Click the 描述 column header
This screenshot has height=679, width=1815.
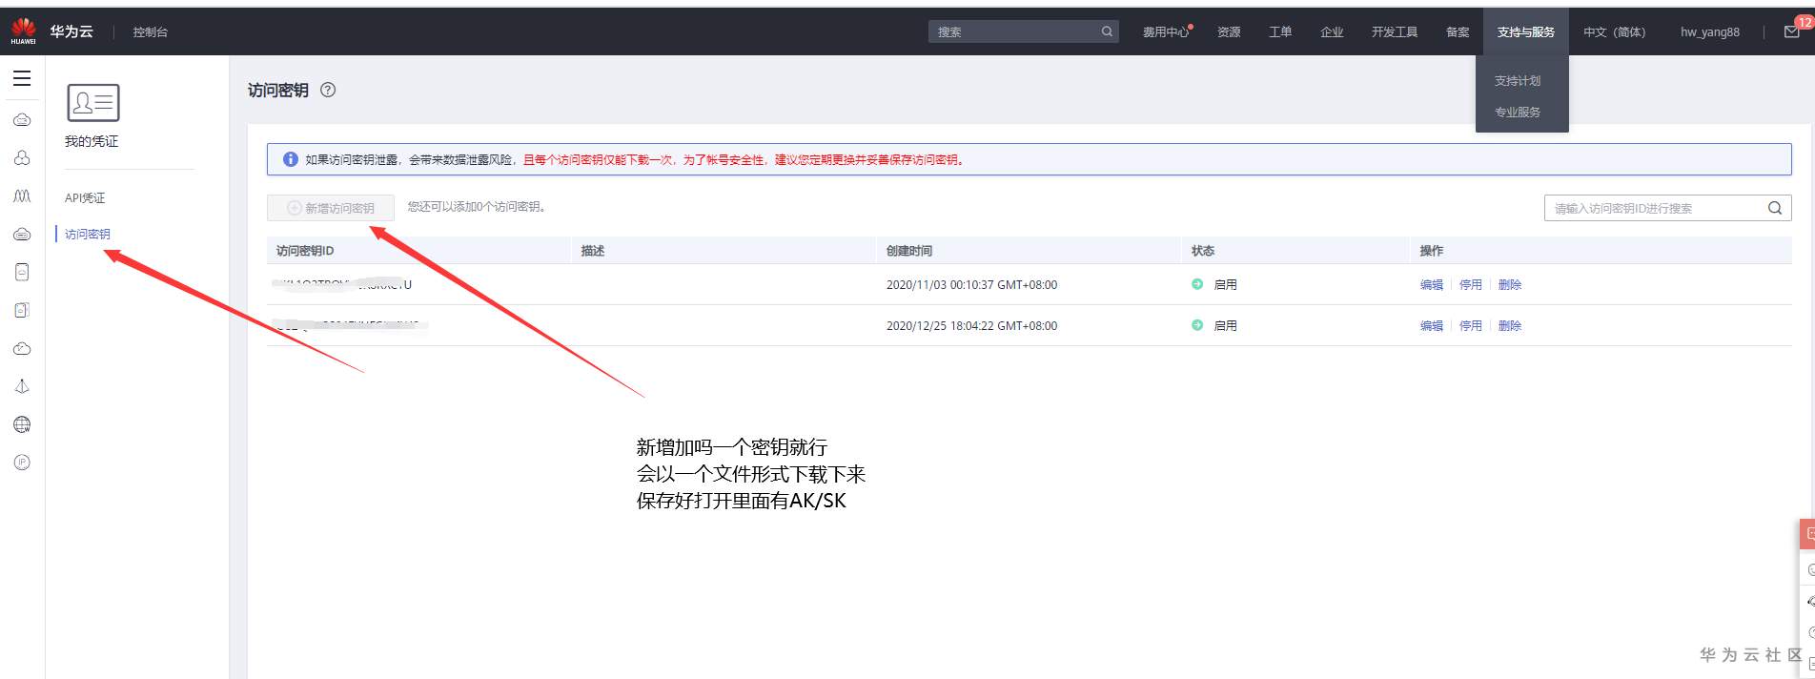[593, 251]
